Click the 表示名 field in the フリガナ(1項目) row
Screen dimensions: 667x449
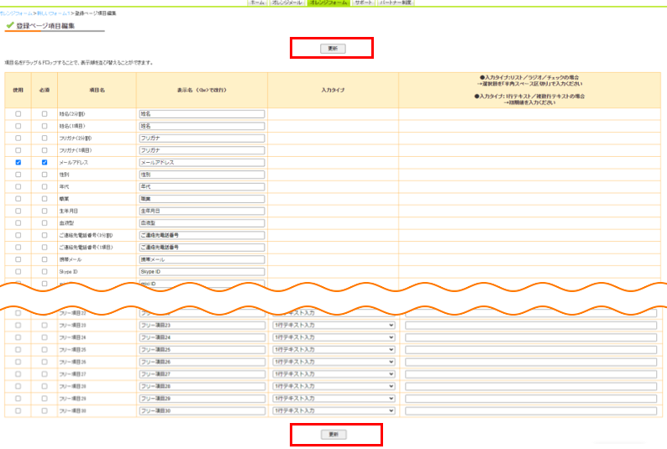(x=202, y=150)
